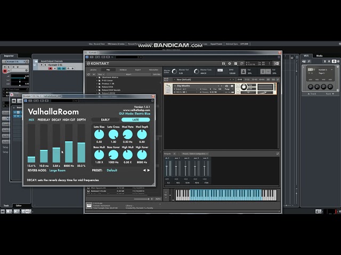341x255 pixels.
Task: Select previous ValhallaRoom preset arrow
Action: [x=144, y=170]
